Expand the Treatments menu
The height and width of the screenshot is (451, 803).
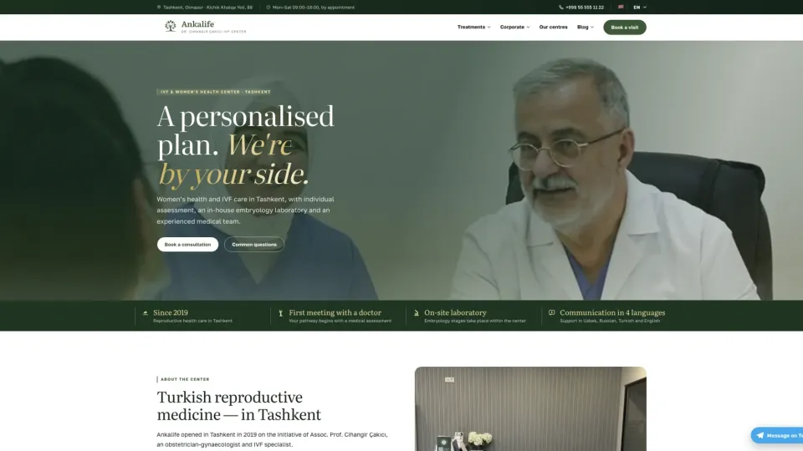pyautogui.click(x=473, y=27)
